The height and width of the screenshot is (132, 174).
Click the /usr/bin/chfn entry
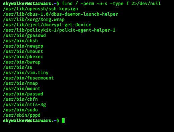[x=20, y=99]
